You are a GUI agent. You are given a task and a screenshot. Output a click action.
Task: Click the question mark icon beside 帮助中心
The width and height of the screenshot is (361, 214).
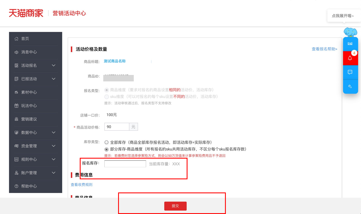[x=16, y=186]
